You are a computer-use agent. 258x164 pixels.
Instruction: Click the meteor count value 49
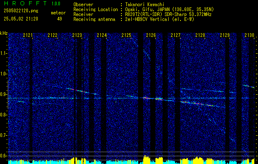tap(59, 19)
